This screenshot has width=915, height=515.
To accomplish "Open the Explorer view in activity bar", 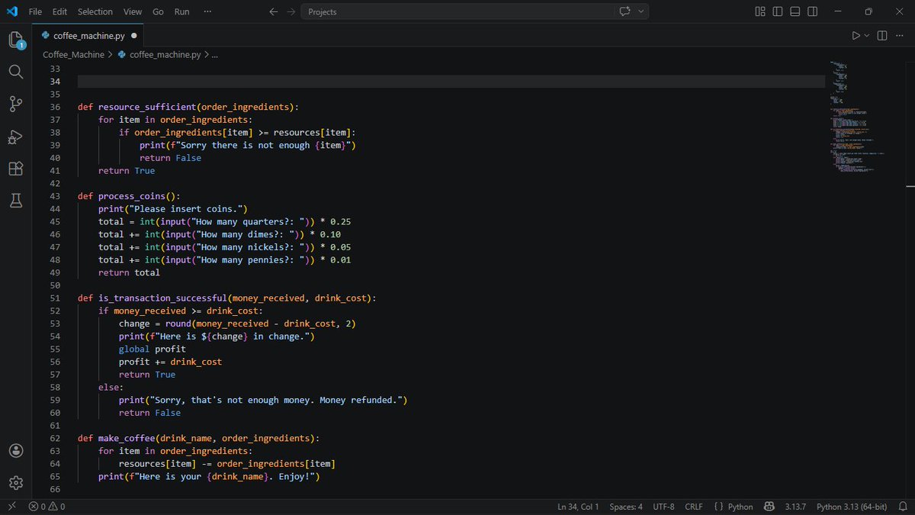I will pos(16,40).
